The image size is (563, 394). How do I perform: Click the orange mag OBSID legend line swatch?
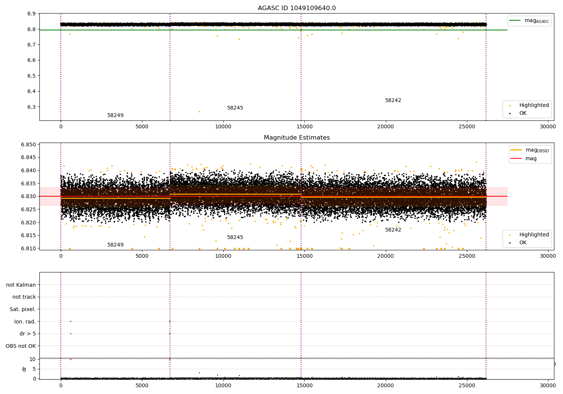(517, 150)
